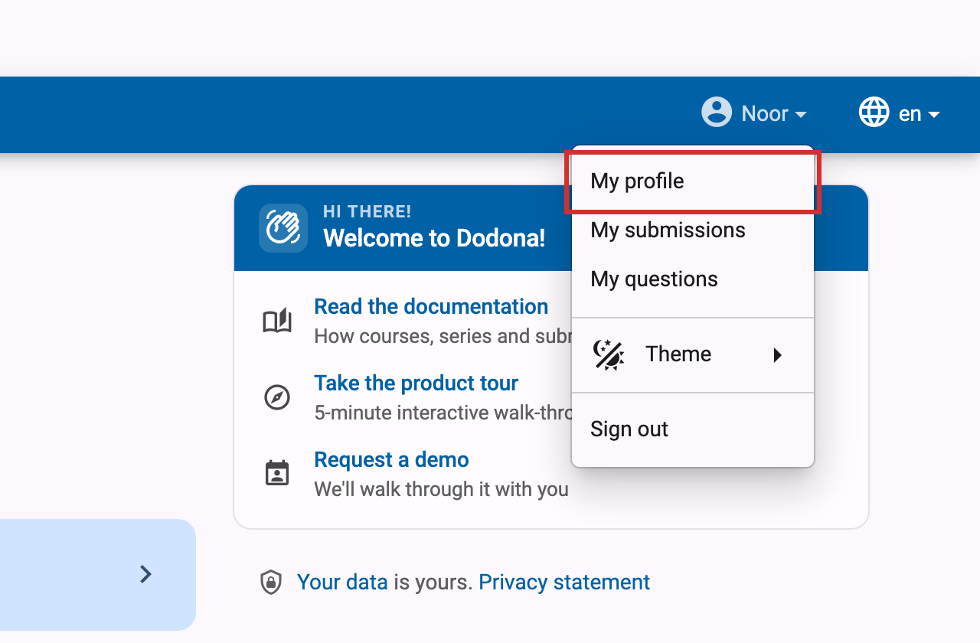
Task: Open the Noor user account menu
Action: 754,113
